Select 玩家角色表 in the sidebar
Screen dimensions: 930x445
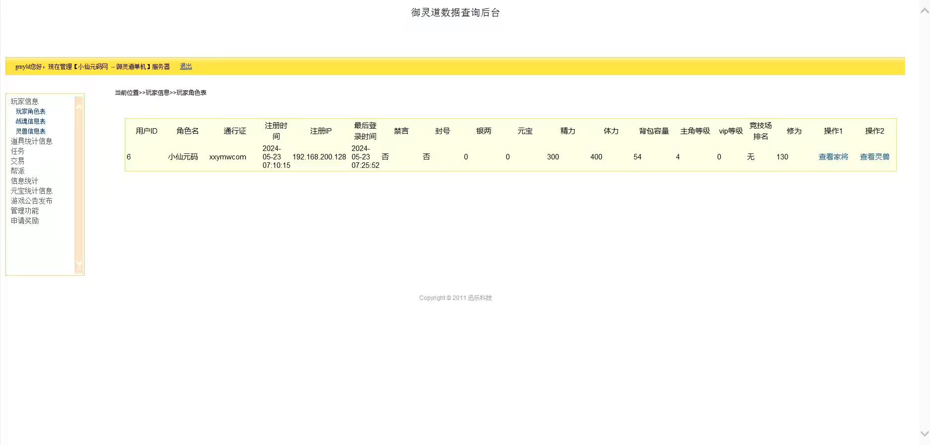[30, 111]
